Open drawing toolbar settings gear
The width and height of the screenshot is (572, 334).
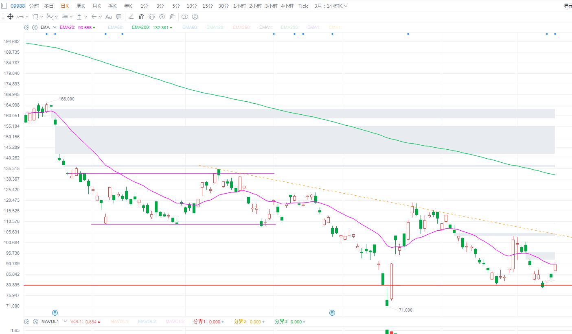click(x=195, y=17)
